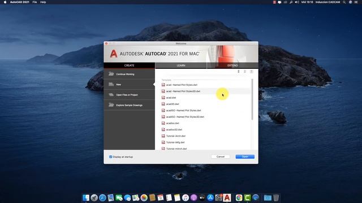Toggle the Display at startup checkbox
The image size is (362, 203).
111,157
